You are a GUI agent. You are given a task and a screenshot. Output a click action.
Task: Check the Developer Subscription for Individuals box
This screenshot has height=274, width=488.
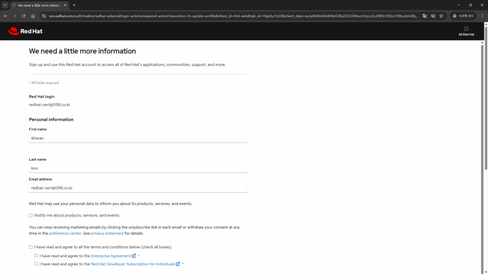click(36, 264)
